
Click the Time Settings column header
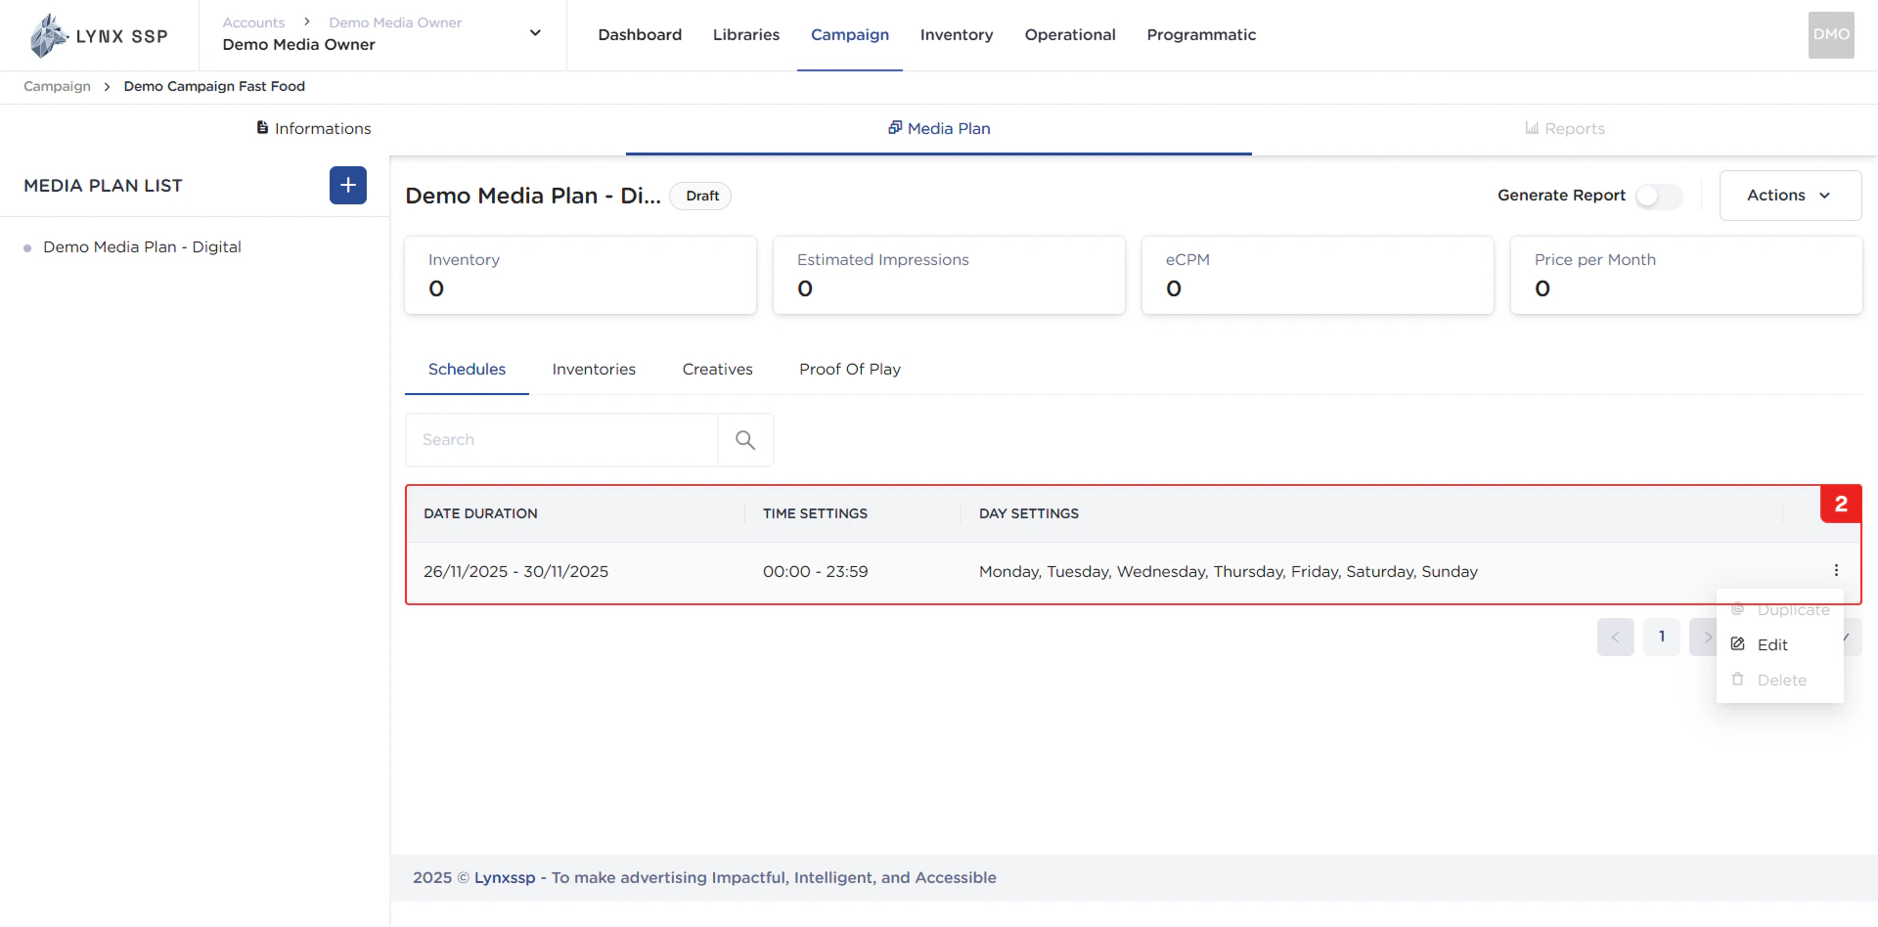(x=815, y=513)
